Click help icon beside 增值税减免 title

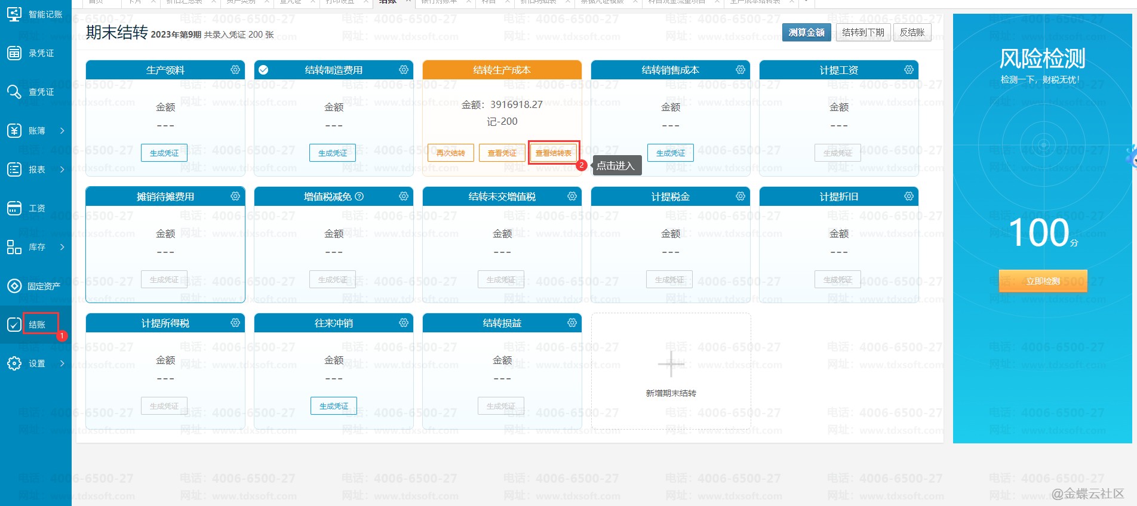click(x=359, y=196)
